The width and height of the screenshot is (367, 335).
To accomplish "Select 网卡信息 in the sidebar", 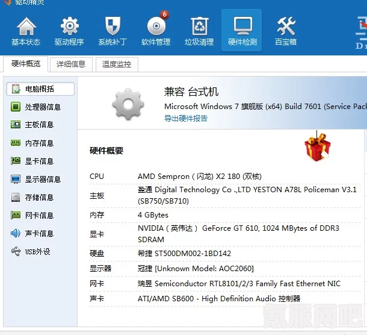I will tap(40, 215).
